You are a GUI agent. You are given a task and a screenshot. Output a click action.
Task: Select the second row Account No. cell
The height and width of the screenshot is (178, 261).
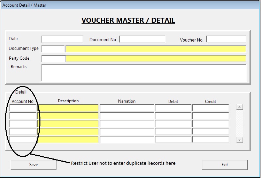click(23, 116)
